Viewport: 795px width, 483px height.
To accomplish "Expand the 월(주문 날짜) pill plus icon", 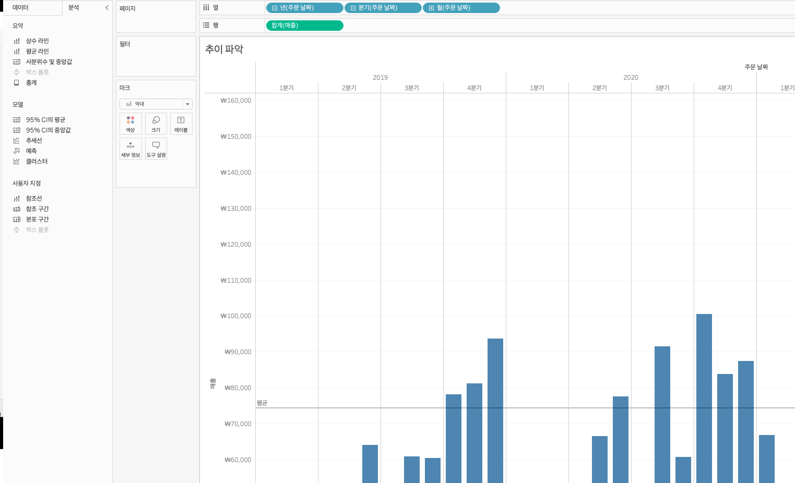I will [431, 8].
